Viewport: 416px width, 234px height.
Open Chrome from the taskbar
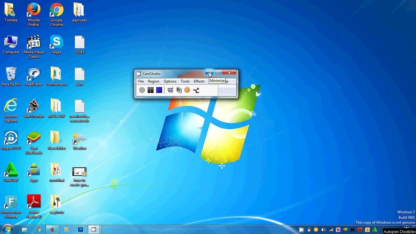pos(38,230)
